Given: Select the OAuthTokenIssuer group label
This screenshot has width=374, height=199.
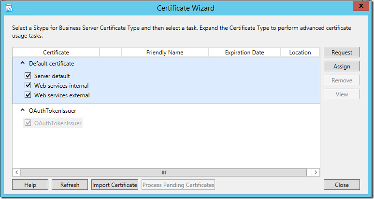Looking at the screenshot, I should (x=53, y=110).
